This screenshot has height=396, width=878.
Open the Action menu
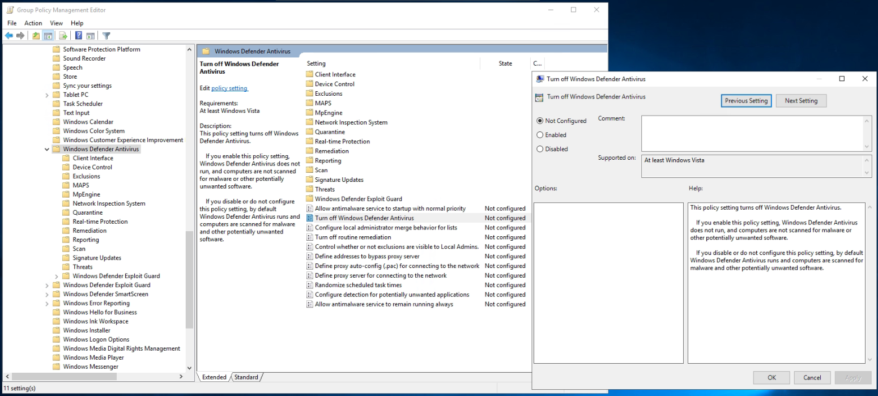[x=33, y=23]
